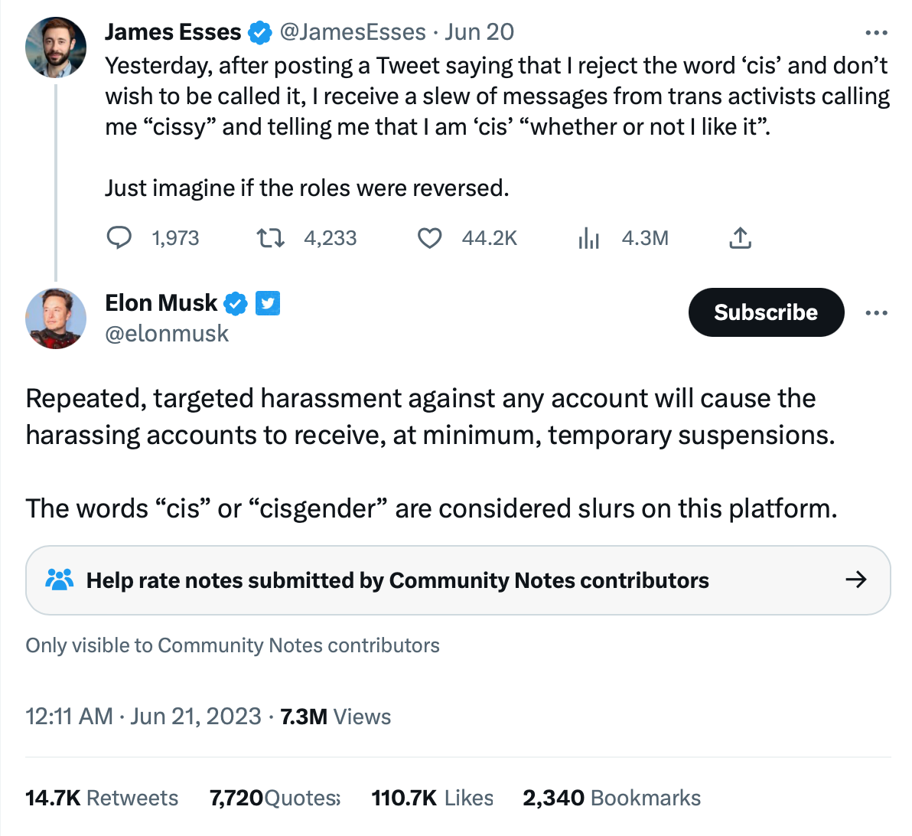View the 14.7K Retweets list
912x836 pixels.
click(102, 798)
